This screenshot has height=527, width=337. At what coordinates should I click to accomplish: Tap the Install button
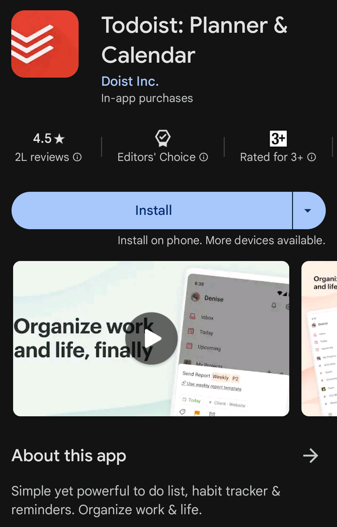(152, 210)
